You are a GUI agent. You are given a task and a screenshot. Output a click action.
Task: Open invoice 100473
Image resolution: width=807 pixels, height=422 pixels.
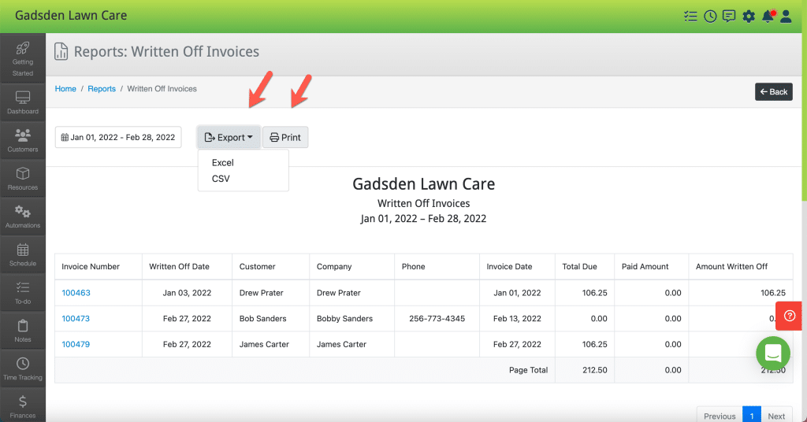tap(76, 319)
